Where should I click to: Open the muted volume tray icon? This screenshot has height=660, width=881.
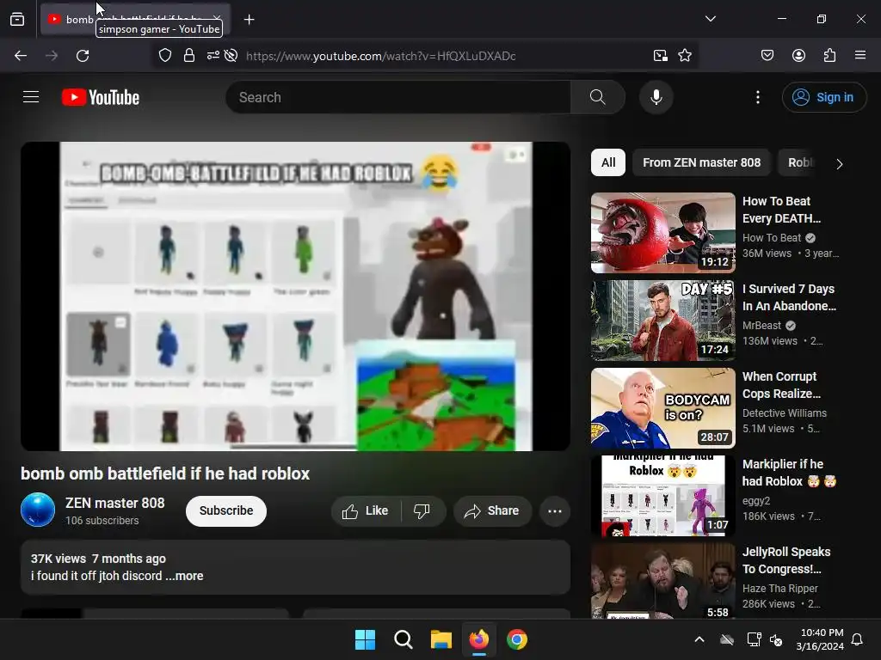[776, 639]
